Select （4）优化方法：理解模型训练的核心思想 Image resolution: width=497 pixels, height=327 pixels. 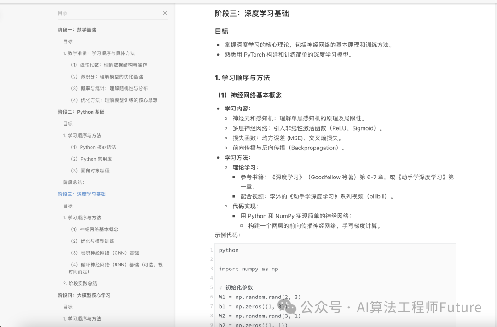pos(113,100)
